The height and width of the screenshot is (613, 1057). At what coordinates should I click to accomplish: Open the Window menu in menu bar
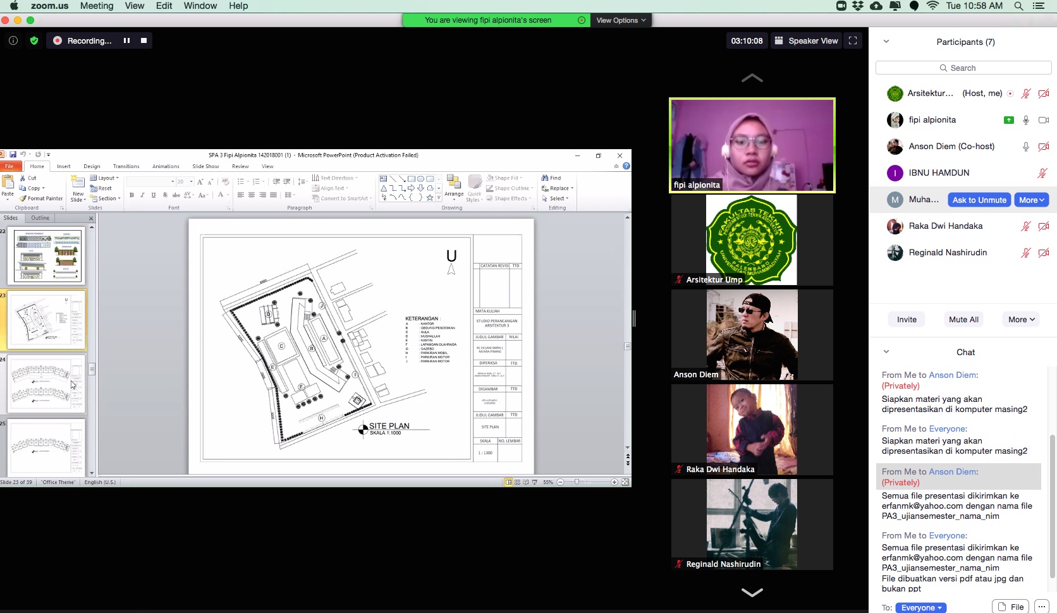[x=200, y=6]
